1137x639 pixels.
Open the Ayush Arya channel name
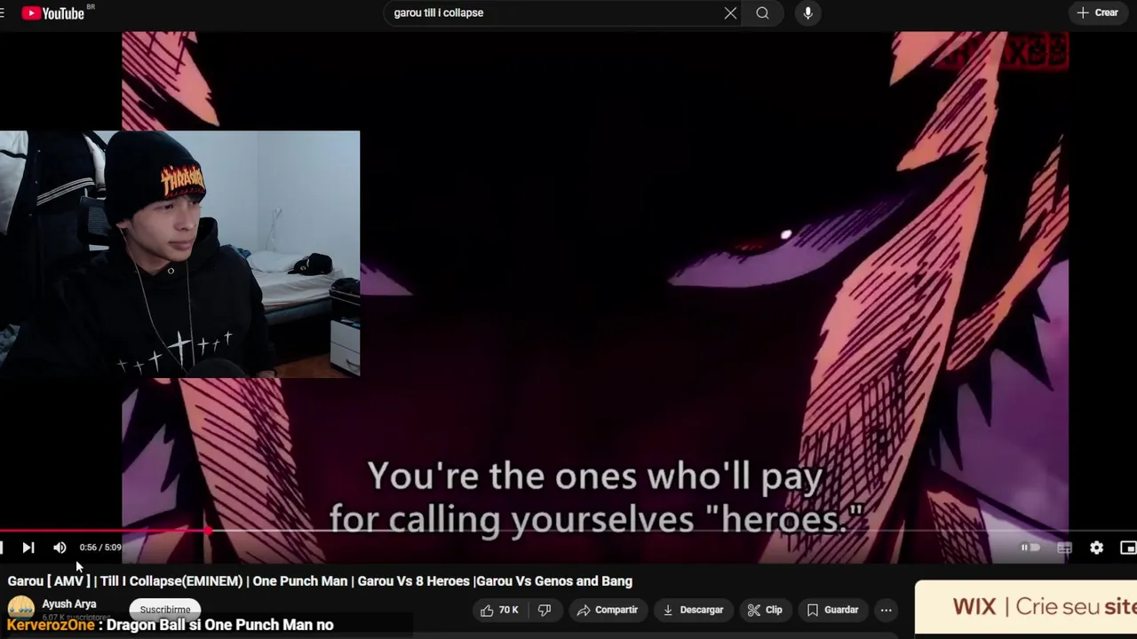(69, 603)
